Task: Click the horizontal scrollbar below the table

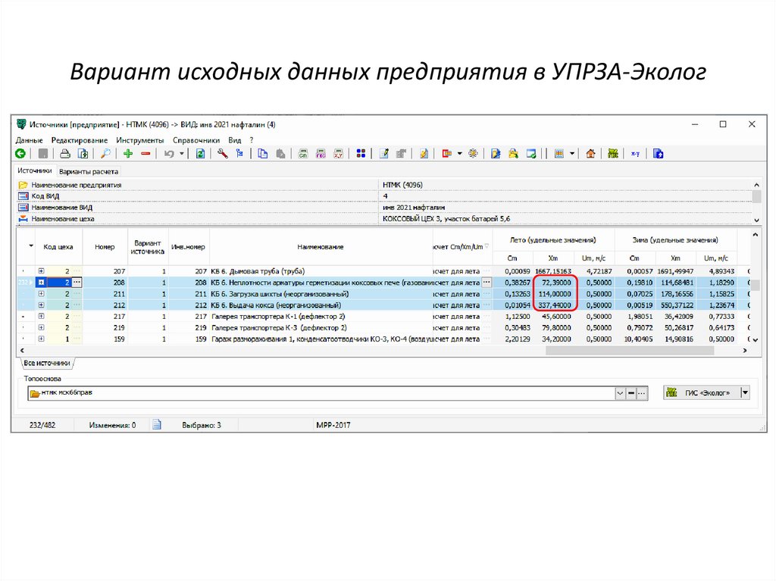Action: pyautogui.click(x=379, y=351)
